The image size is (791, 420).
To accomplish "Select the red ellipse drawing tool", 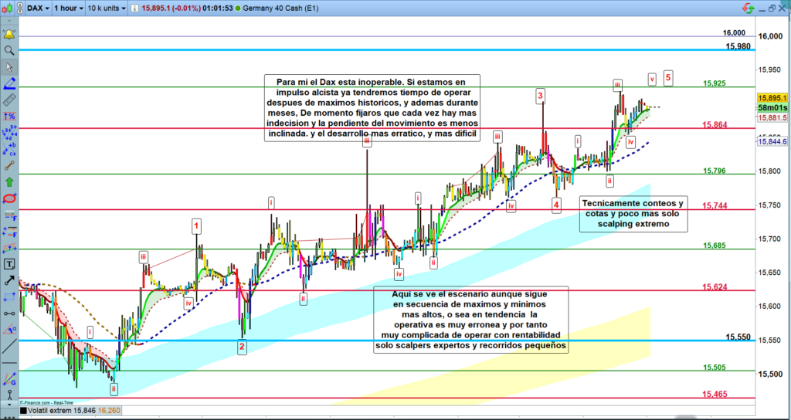I will click(x=9, y=198).
